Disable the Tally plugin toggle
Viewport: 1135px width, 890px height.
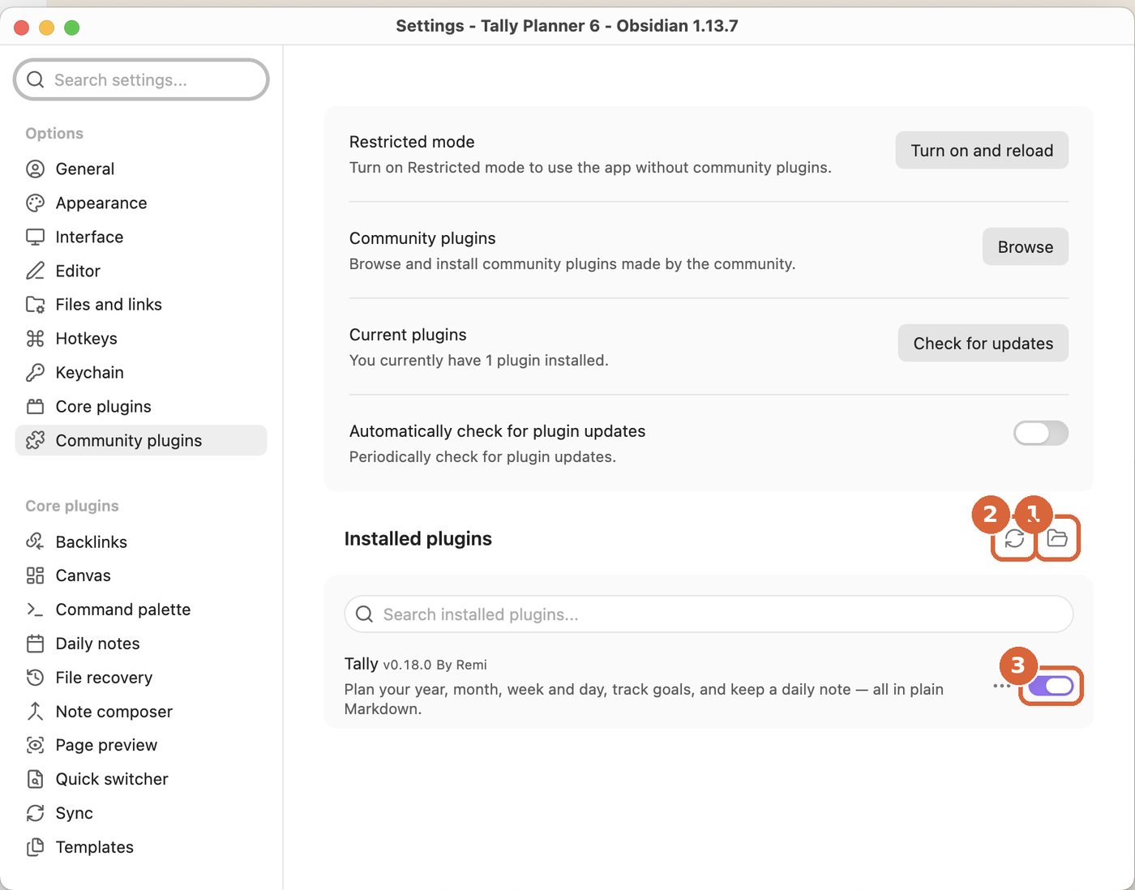point(1051,686)
